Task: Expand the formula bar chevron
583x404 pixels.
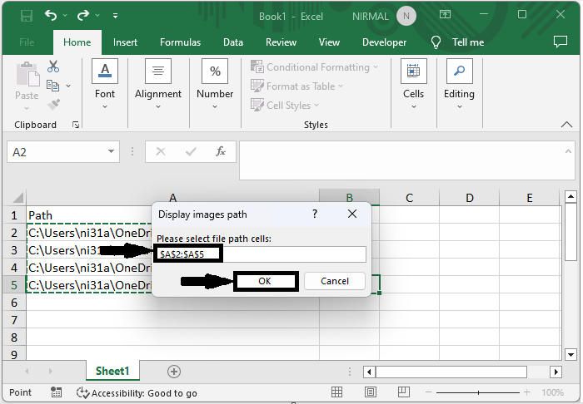Action: point(568,151)
